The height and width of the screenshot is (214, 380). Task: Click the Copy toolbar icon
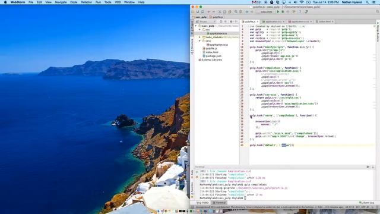click(x=224, y=12)
